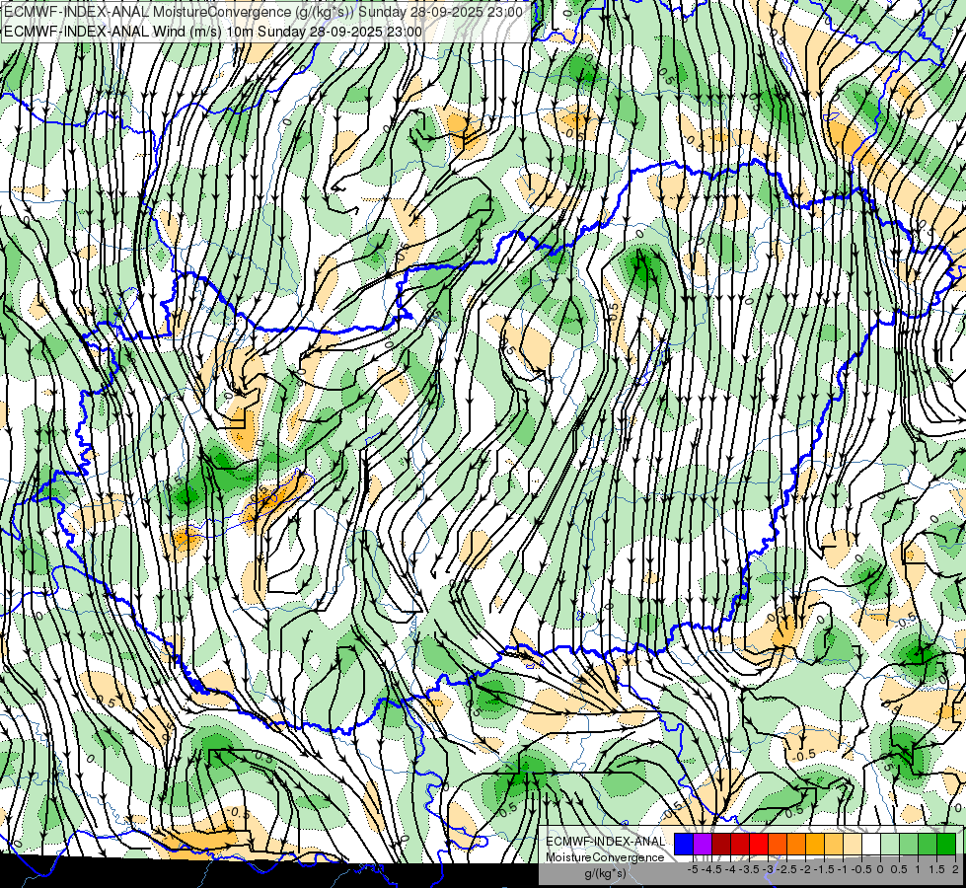Select the darkest green swatch before 2

[946, 845]
